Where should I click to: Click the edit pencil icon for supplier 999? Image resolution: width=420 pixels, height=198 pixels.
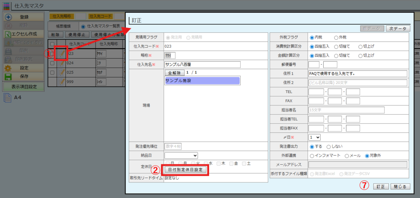coord(61,82)
